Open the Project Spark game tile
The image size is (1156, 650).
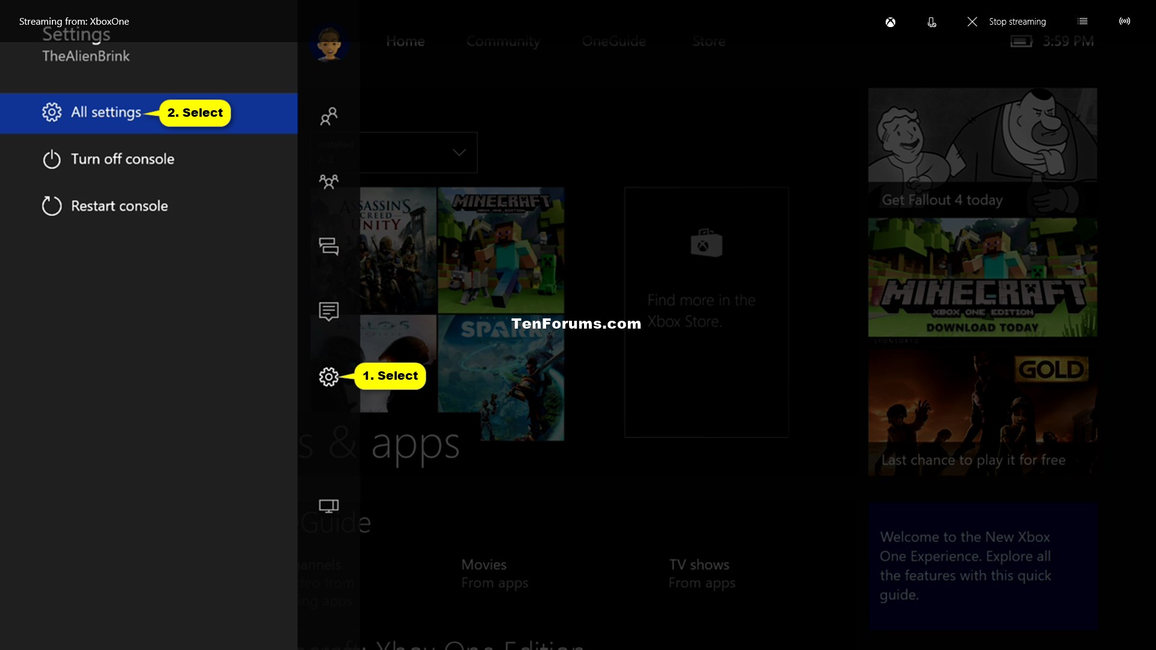[x=501, y=377]
